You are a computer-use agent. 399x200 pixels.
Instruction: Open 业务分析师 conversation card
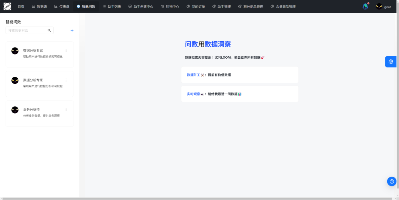[x=40, y=113]
